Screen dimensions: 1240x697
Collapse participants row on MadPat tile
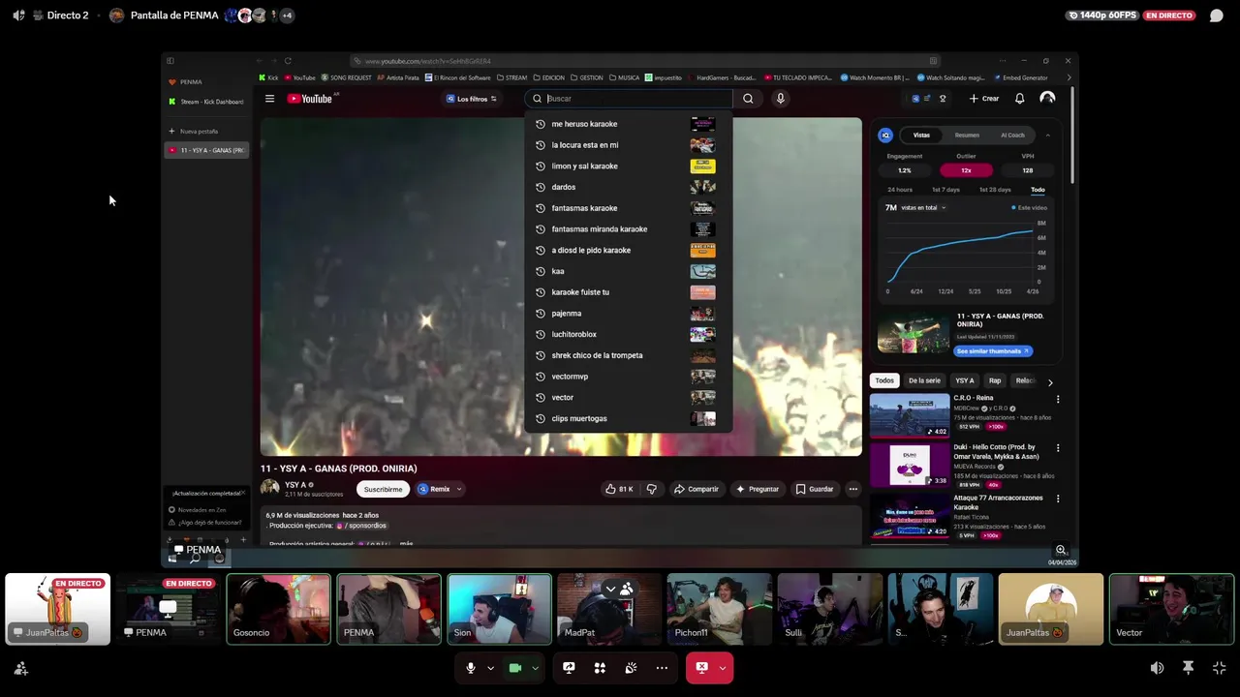coord(610,589)
